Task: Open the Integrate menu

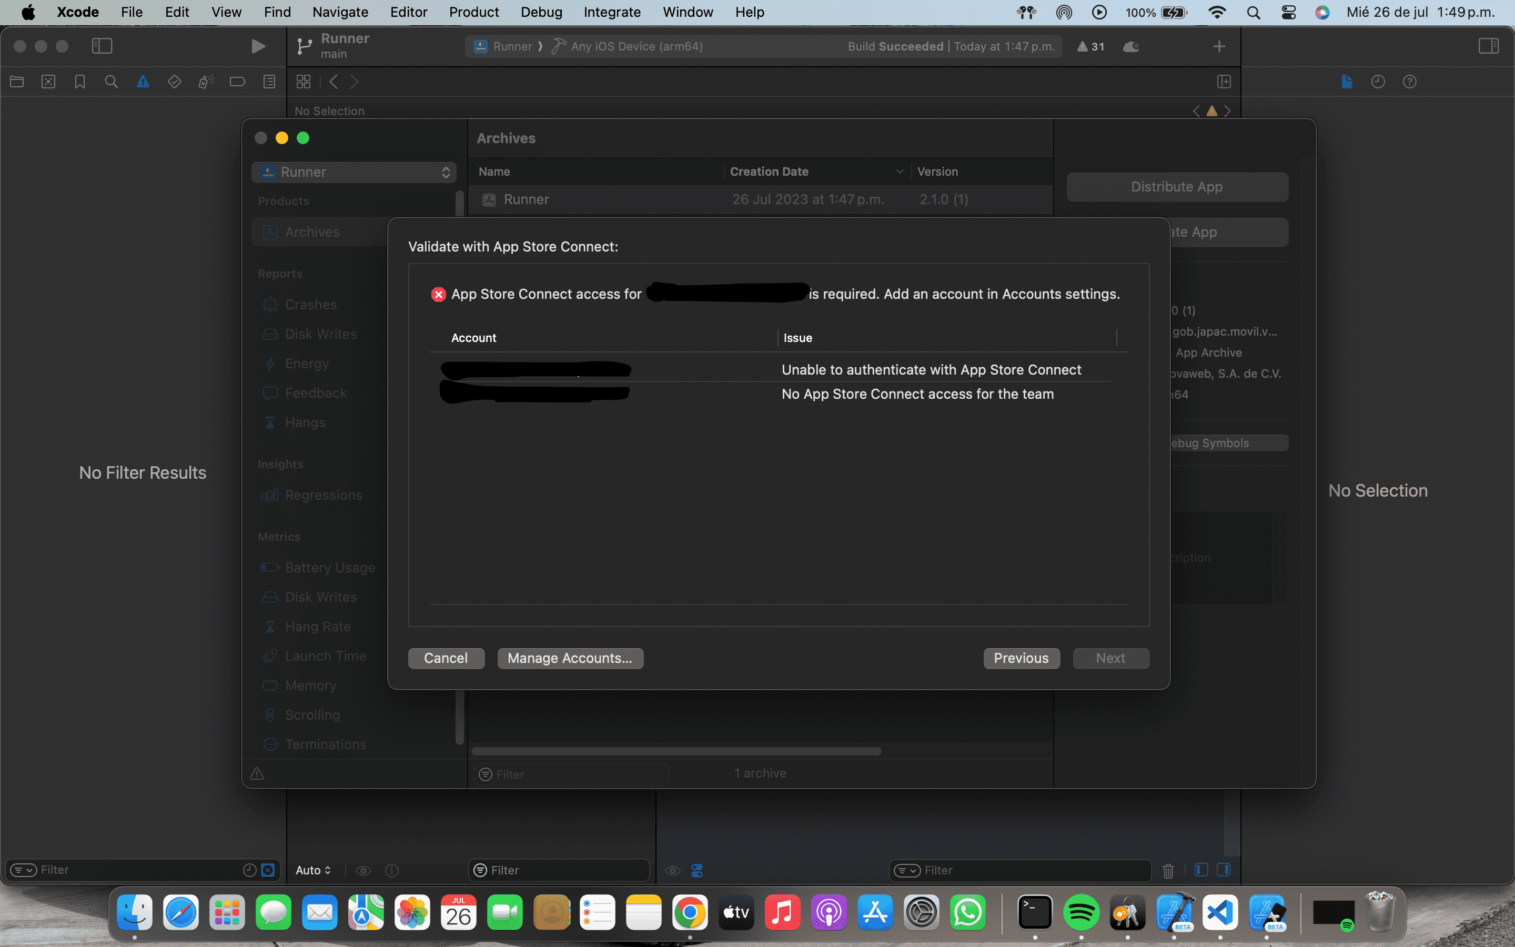Action: (612, 12)
